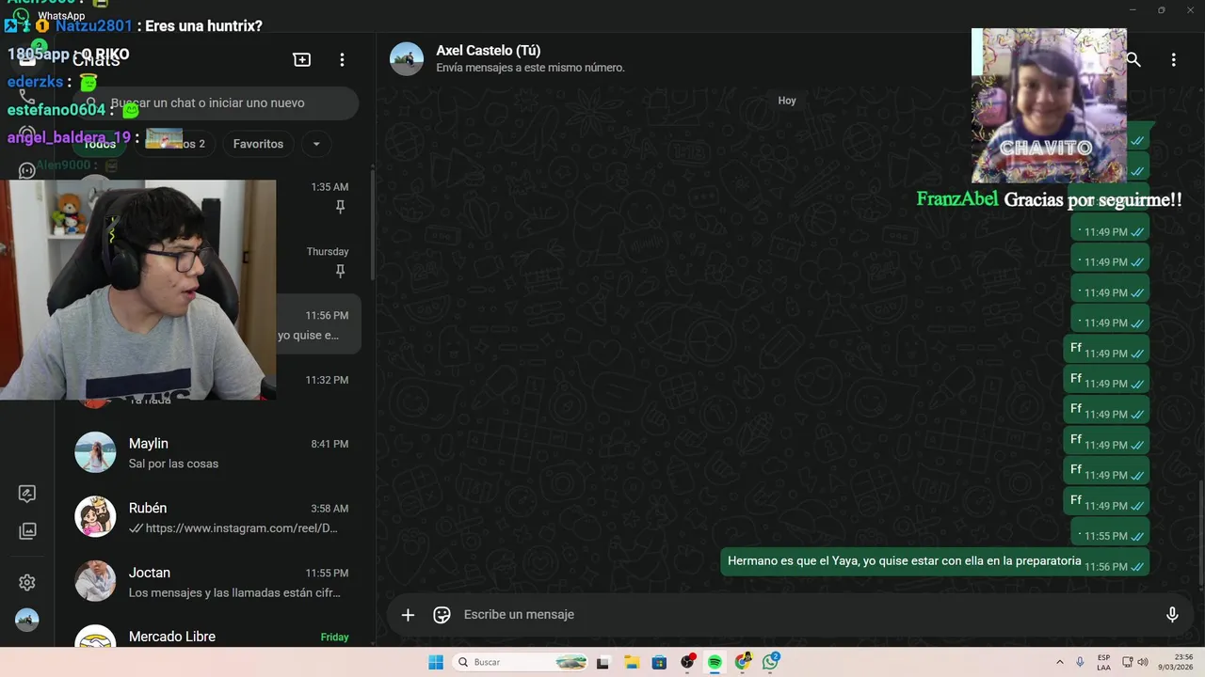This screenshot has height=677, width=1205.
Task: Open the chat timestamped 11:32 PM
Action: tap(318, 388)
